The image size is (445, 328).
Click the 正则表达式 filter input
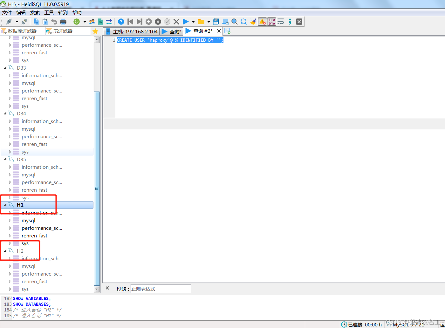pos(161,289)
